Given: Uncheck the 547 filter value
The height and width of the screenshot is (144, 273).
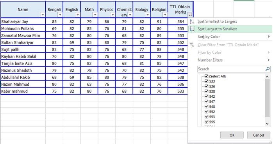Looking at the screenshot, I should click(207, 101).
